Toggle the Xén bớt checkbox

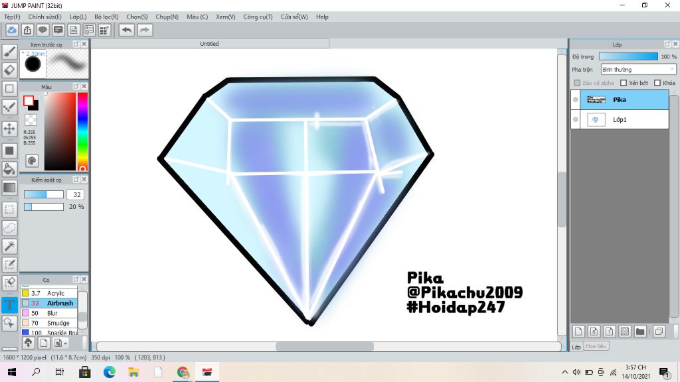tap(624, 83)
